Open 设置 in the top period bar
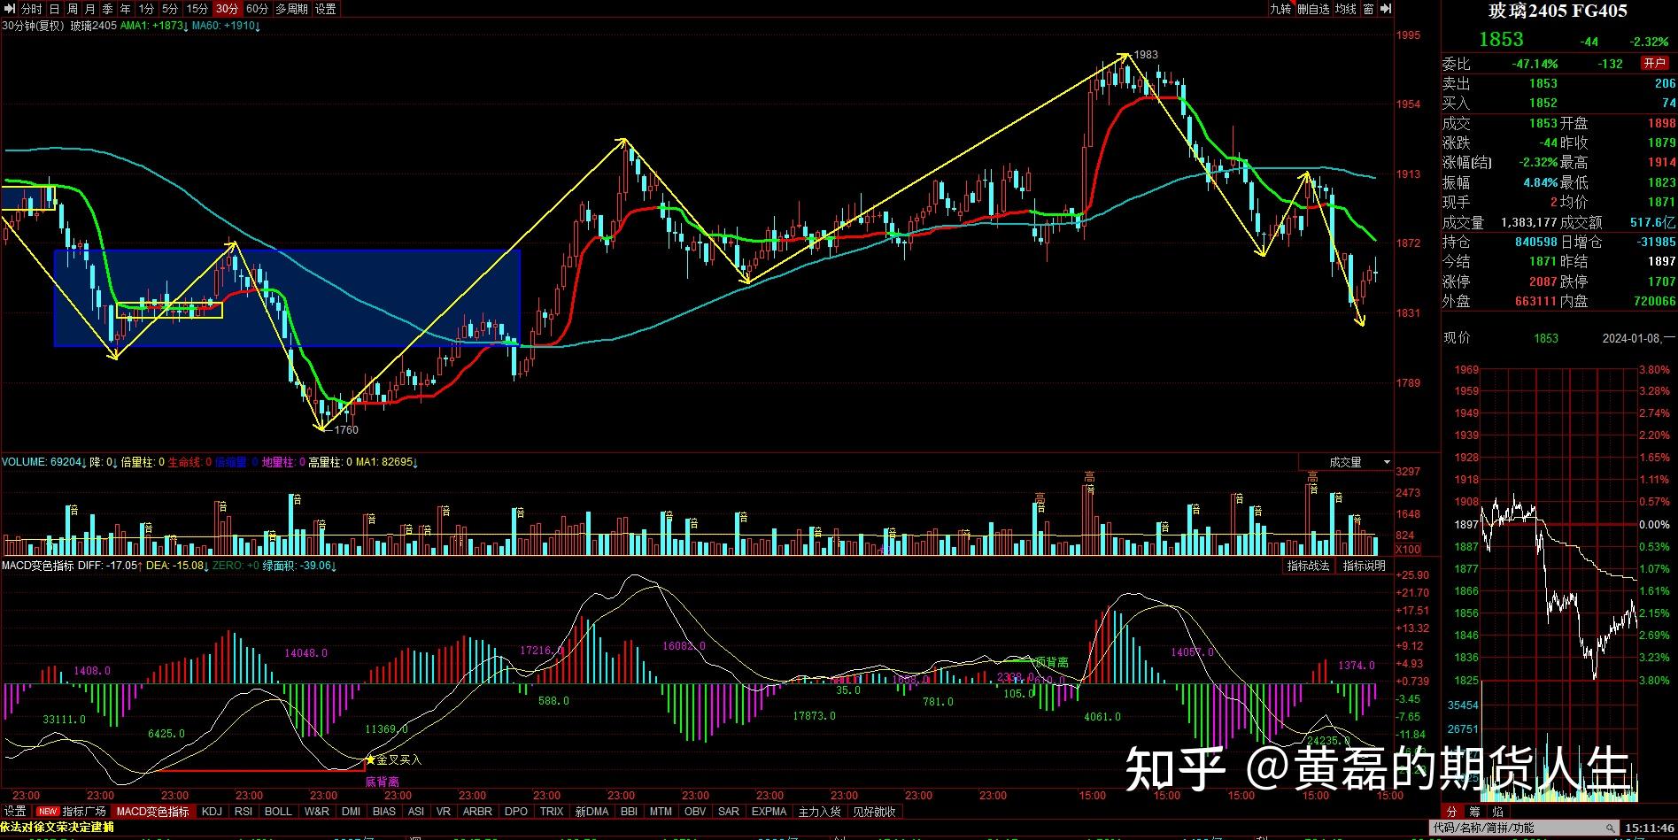The height and width of the screenshot is (840, 1678). click(x=326, y=9)
